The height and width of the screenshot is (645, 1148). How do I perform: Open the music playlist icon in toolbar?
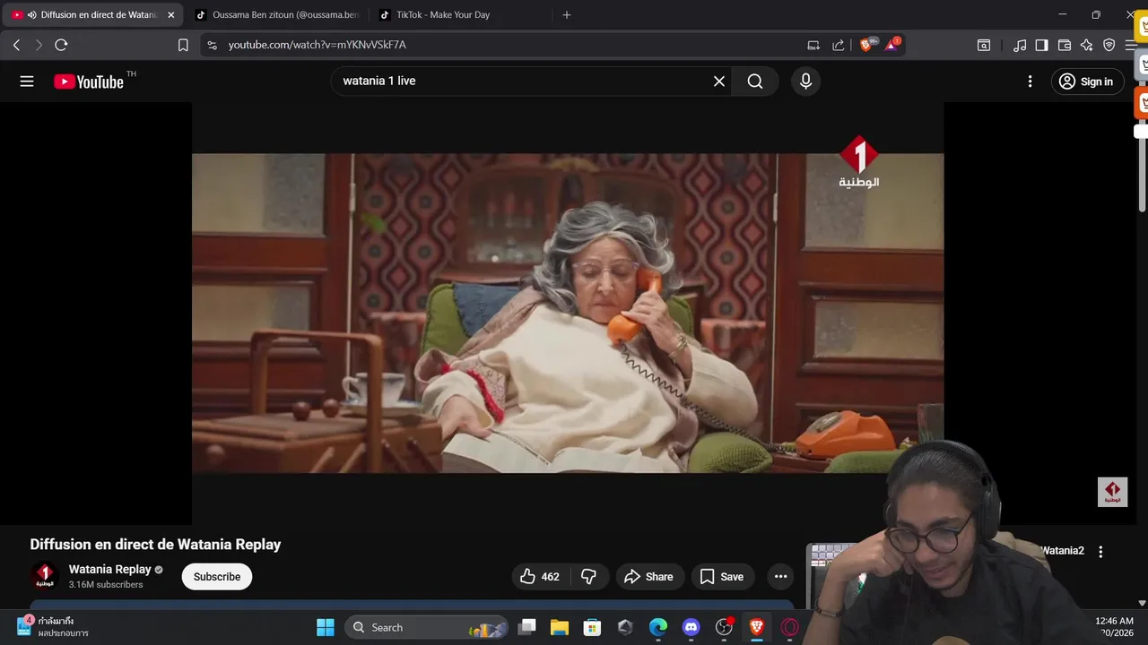[x=1020, y=45]
